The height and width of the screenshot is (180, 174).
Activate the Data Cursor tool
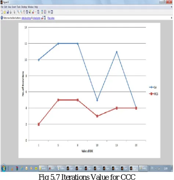pyautogui.click(x=30, y=12)
